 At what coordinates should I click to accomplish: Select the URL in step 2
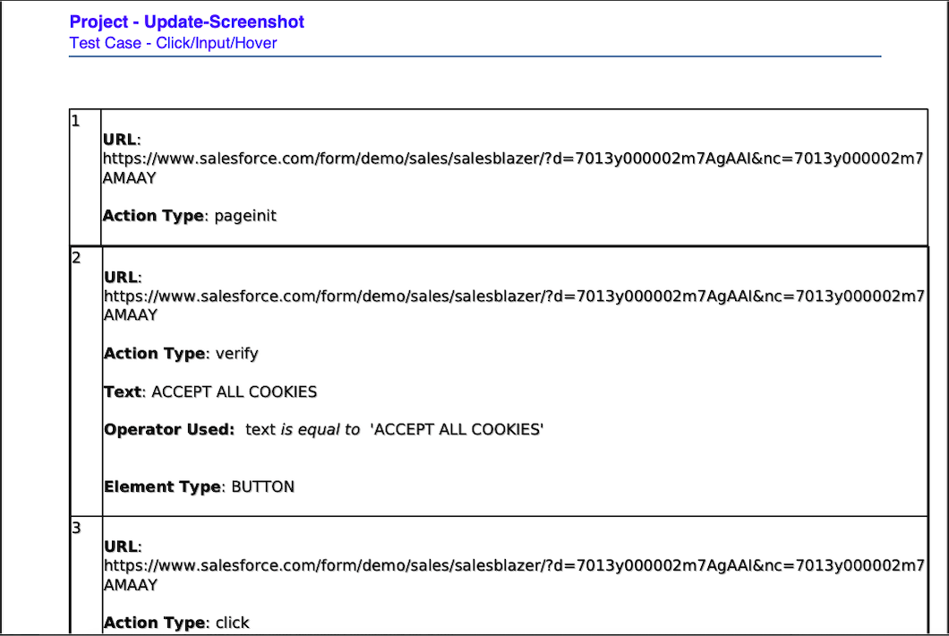pos(514,305)
